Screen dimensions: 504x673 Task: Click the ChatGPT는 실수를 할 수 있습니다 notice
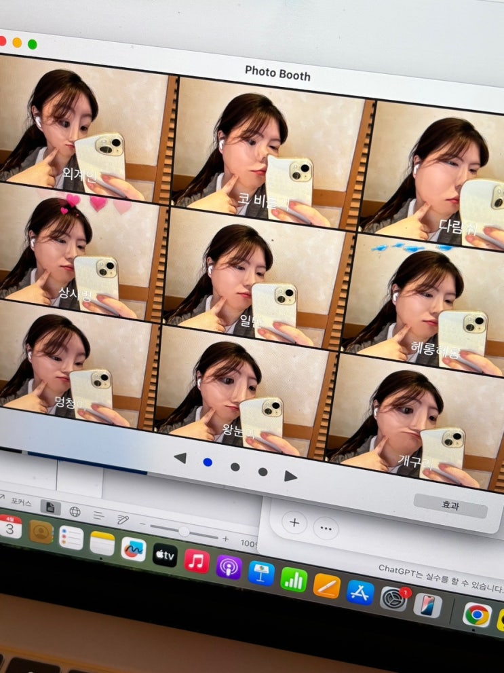click(x=440, y=579)
